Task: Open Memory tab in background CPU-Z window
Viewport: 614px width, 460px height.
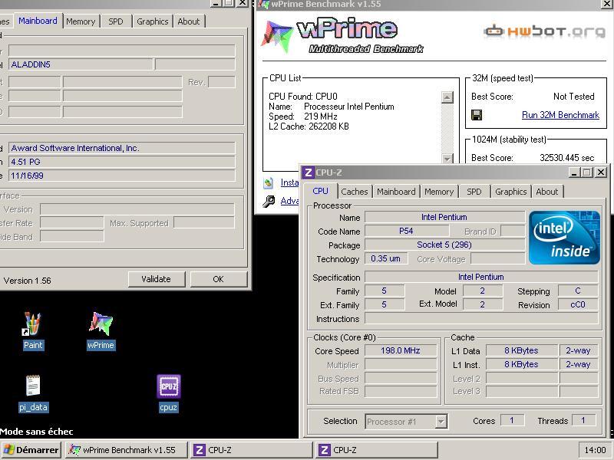Action: pyautogui.click(x=81, y=21)
